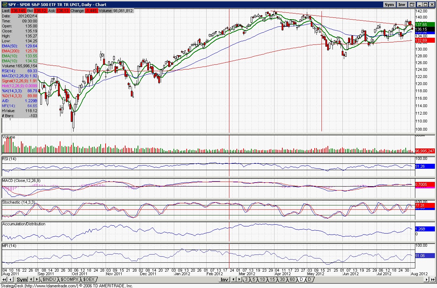The width and height of the screenshot is (437, 288).
Task: Click the green 137.65 EMA tag on price axis
Action: (x=424, y=24)
